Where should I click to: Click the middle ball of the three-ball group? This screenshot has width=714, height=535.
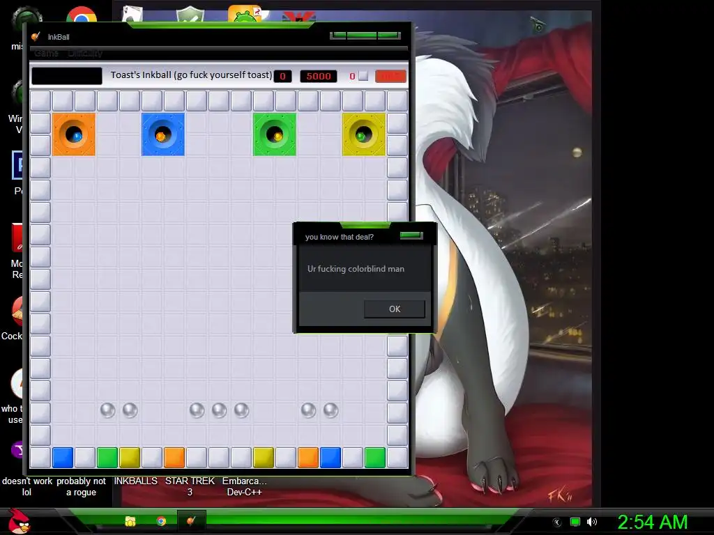coord(219,410)
